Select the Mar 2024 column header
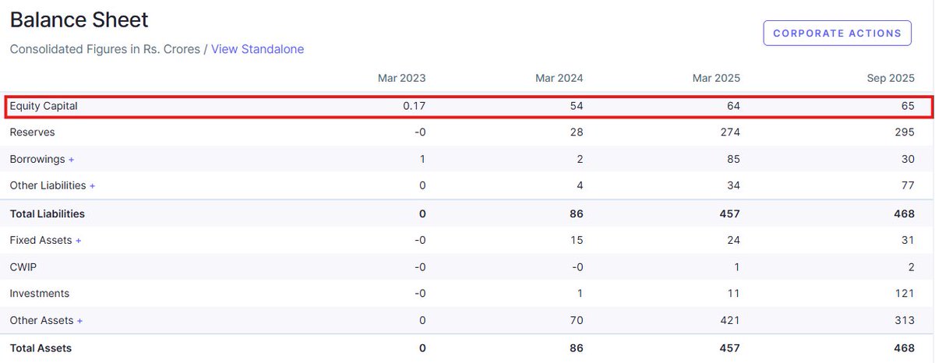Screen dimensions: 935x363 (559, 78)
